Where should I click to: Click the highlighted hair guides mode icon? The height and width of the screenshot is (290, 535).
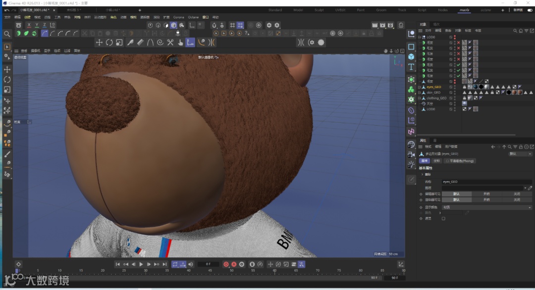click(x=45, y=33)
